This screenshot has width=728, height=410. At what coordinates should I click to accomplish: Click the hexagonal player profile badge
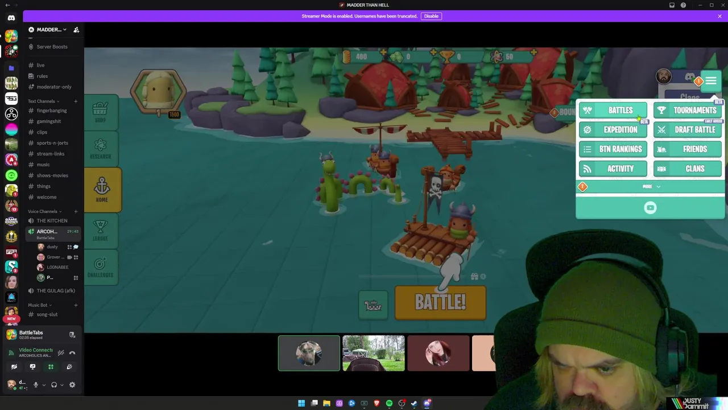tap(158, 91)
